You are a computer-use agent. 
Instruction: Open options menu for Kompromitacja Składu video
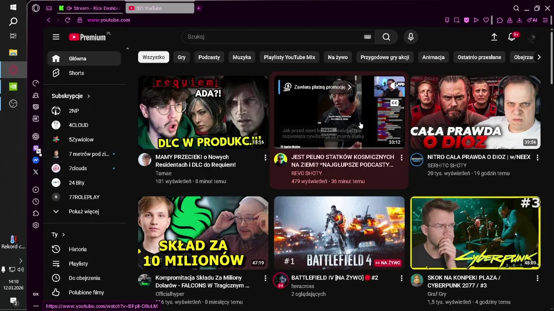tap(265, 278)
